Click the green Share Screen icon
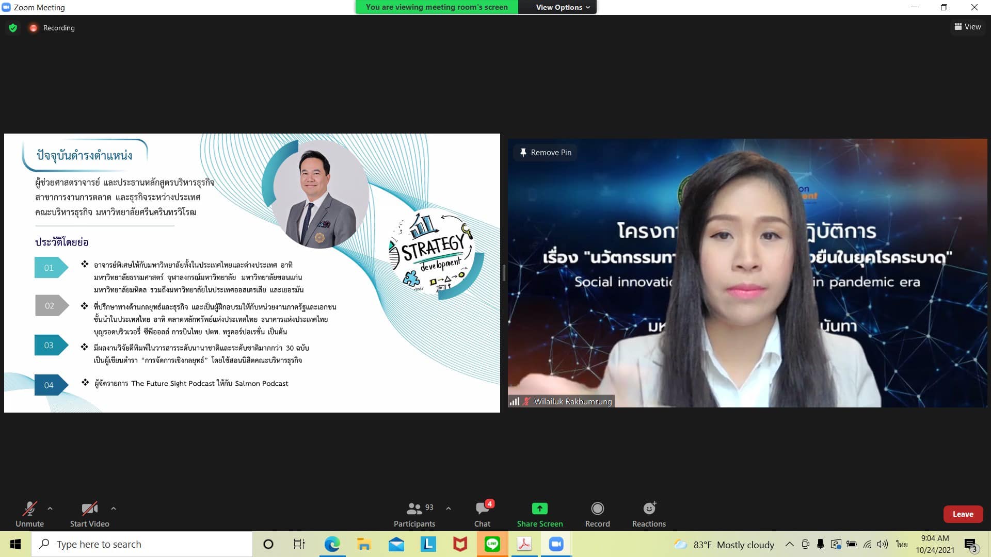 tap(539, 509)
